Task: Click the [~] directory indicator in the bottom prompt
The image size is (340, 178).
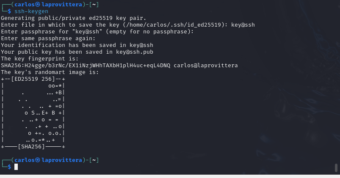Action: (x=94, y=160)
